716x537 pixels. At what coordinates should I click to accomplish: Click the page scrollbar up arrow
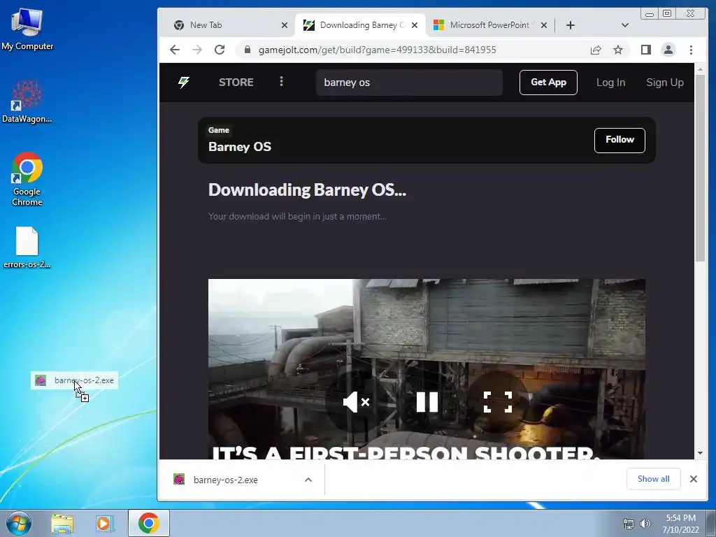click(700, 70)
